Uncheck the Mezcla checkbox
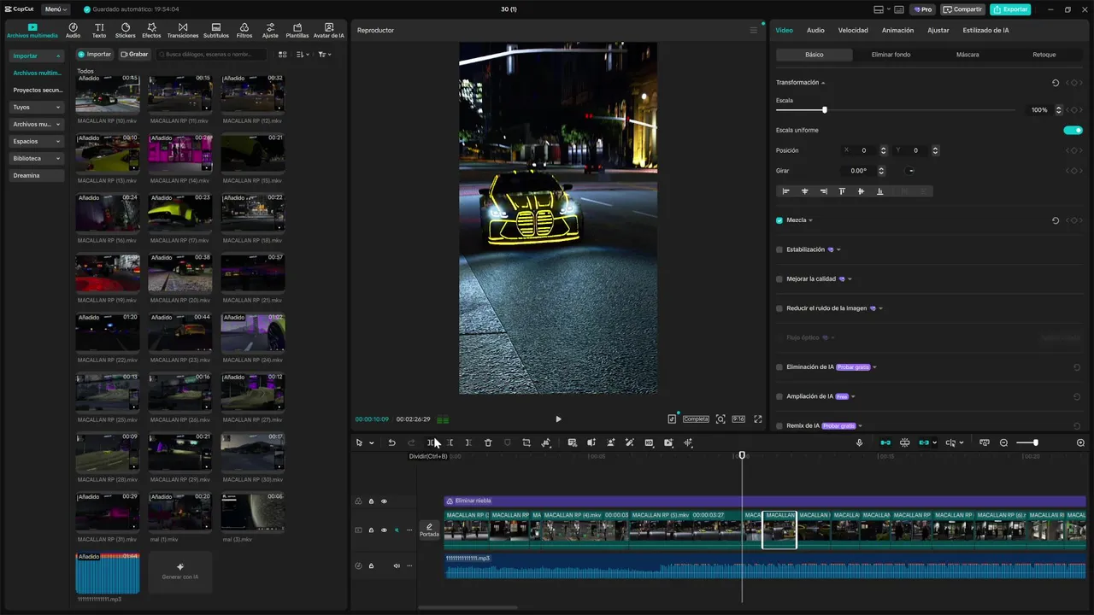Image resolution: width=1094 pixels, height=615 pixels. click(x=779, y=220)
